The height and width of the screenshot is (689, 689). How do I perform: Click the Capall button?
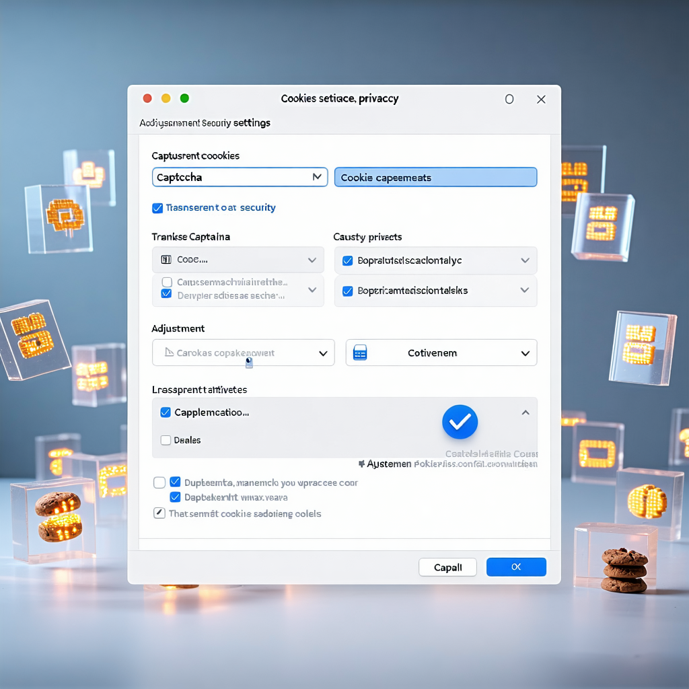[x=447, y=567]
